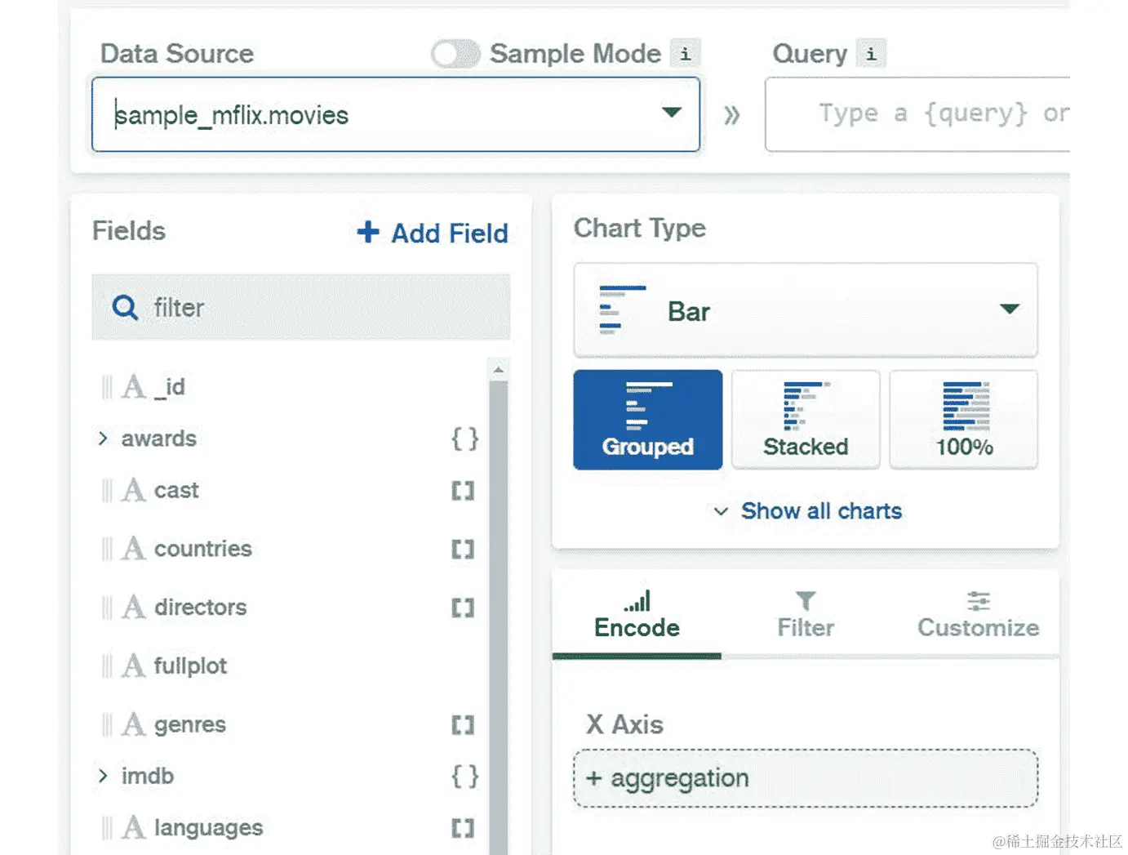The image size is (1128, 855).
Task: Click the object braces icon beside awards
Action: (464, 439)
